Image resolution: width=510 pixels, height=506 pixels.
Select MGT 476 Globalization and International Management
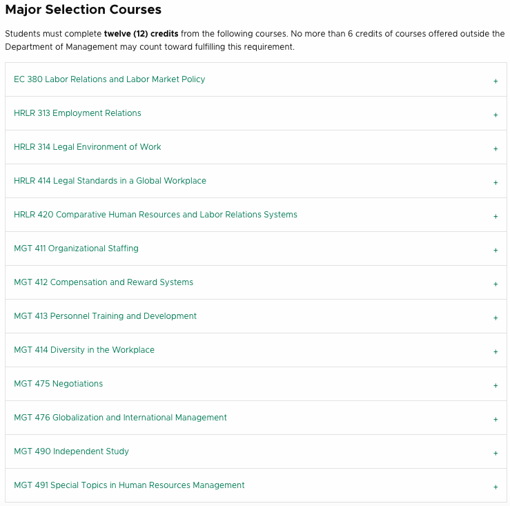point(120,418)
